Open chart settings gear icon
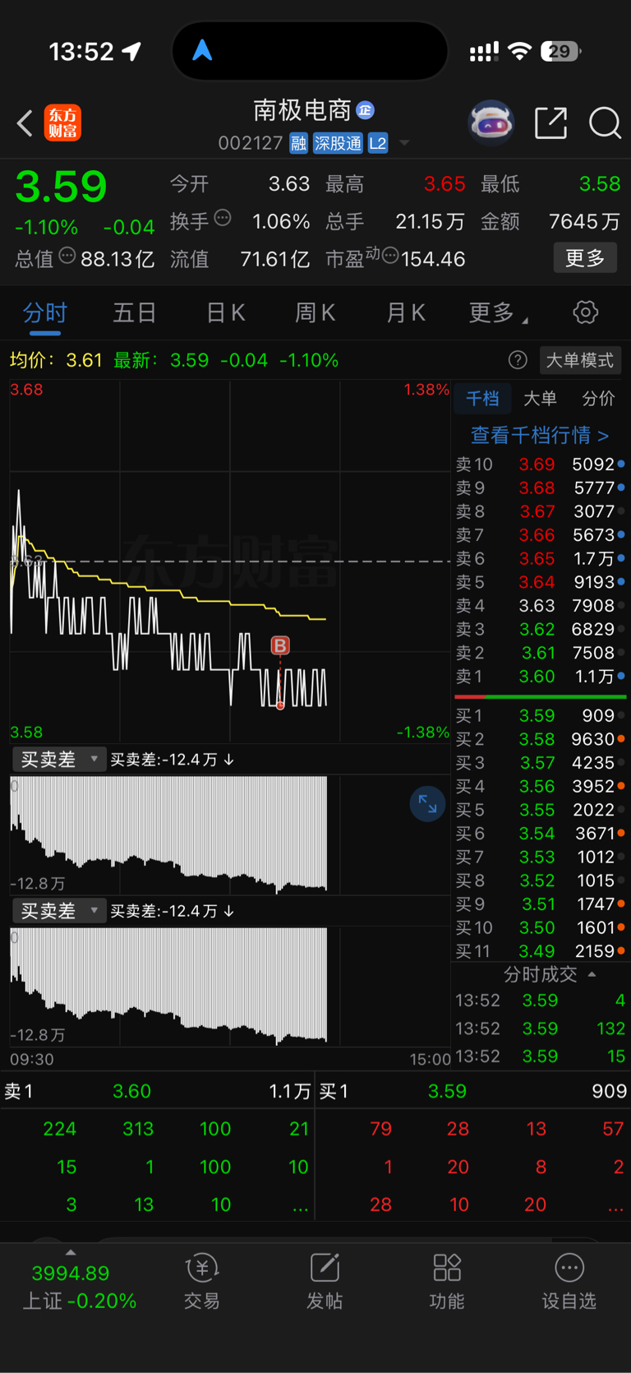Image resolution: width=631 pixels, height=1373 pixels. tap(585, 312)
